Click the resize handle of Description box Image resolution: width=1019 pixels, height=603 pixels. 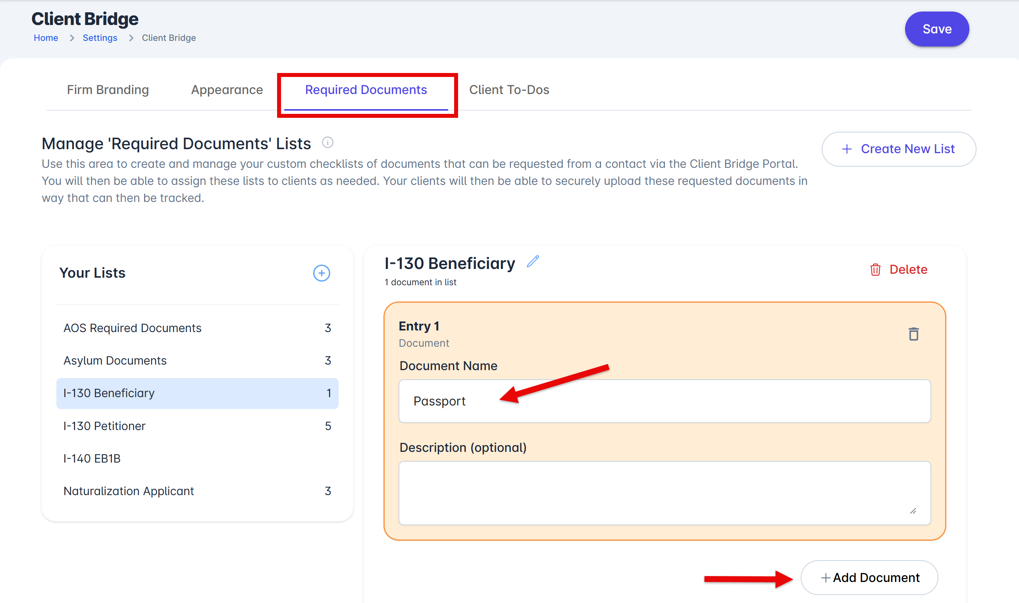[913, 511]
